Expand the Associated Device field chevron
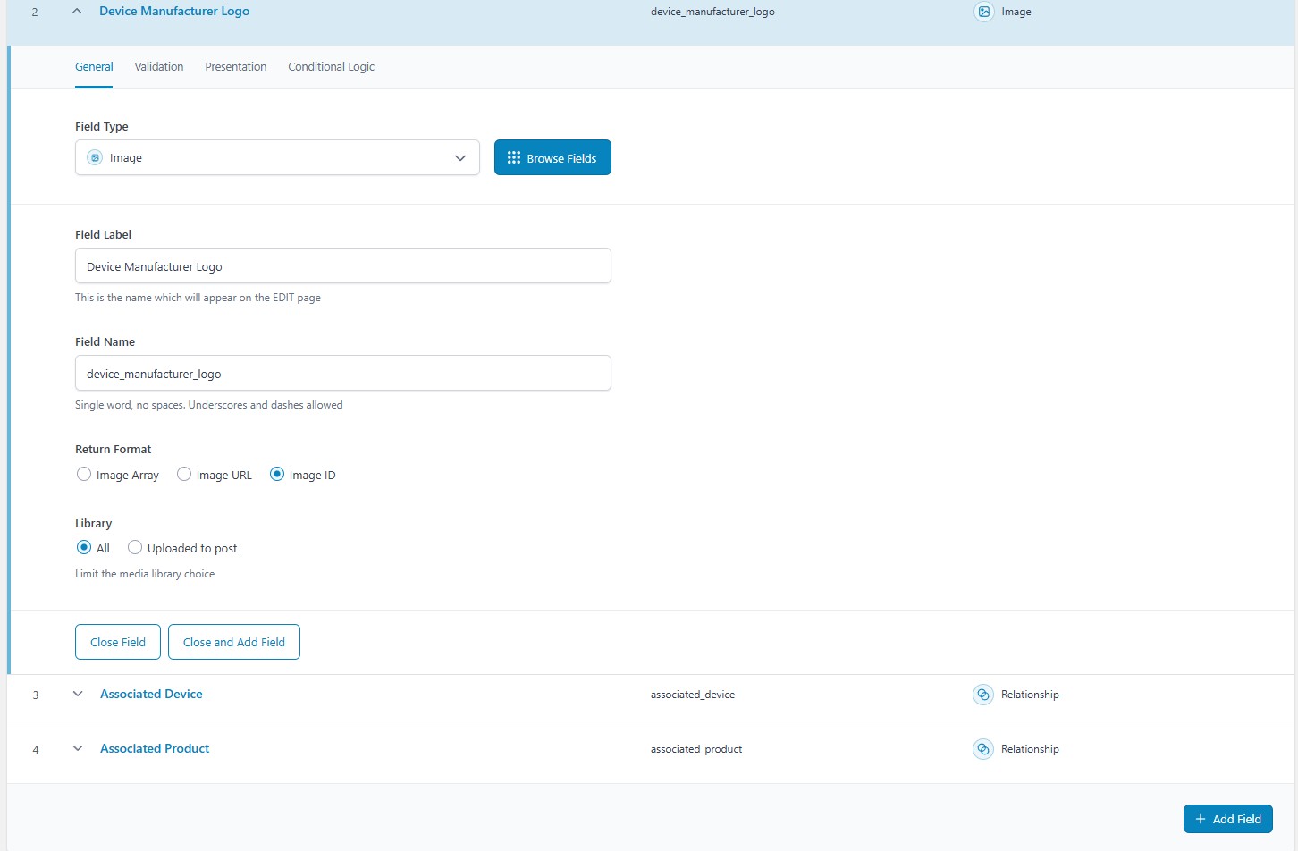 78,694
